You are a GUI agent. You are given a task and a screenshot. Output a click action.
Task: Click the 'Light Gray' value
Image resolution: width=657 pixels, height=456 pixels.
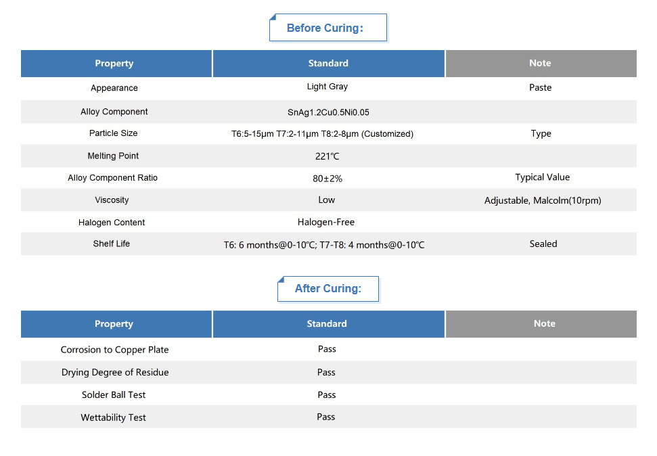point(327,87)
